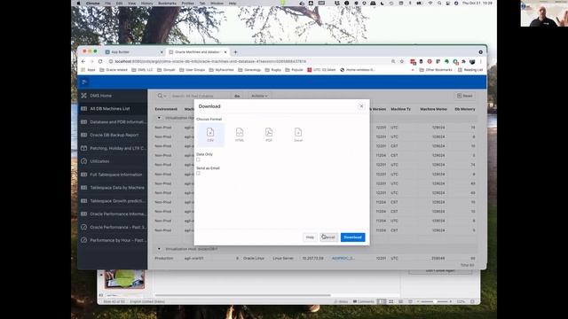Open the Apple menu

pyautogui.click(x=78, y=3)
